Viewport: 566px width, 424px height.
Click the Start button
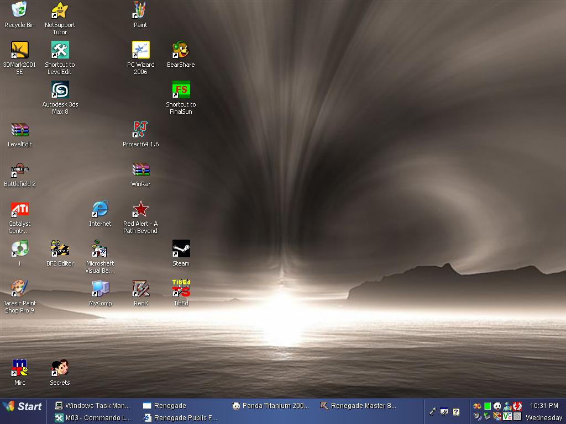(23, 406)
